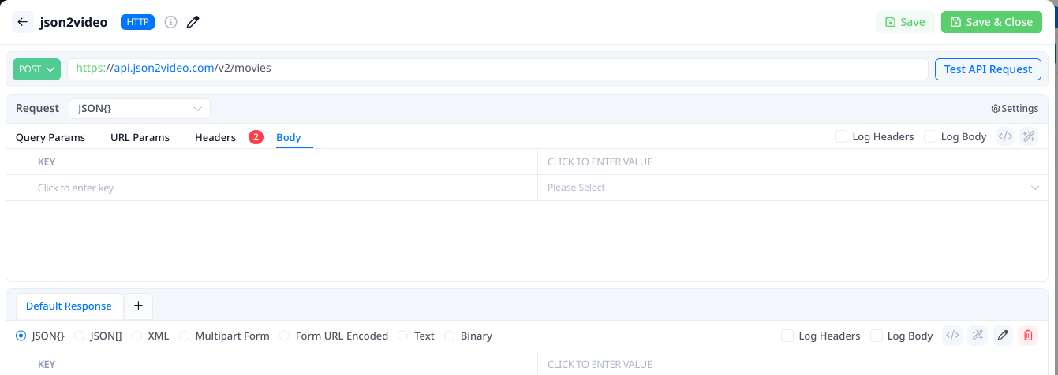Open the POST method dropdown
1058x375 pixels.
coord(36,69)
